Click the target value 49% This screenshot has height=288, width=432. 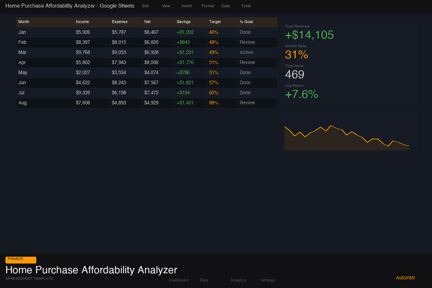(x=213, y=52)
